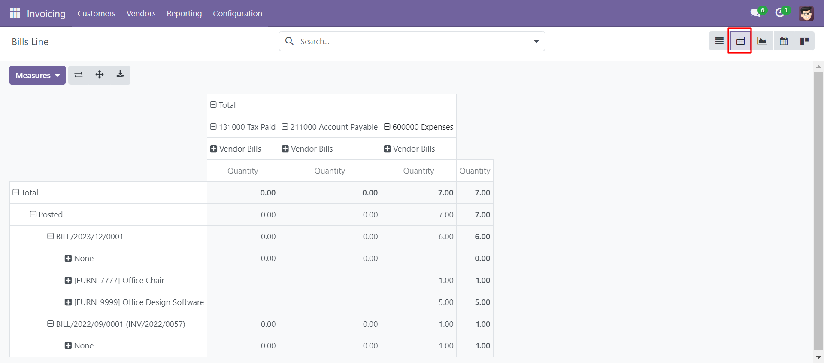The height and width of the screenshot is (363, 824).
Task: Click the 5.00 Expenses cell for Office Design Software
Action: pyautogui.click(x=418, y=302)
